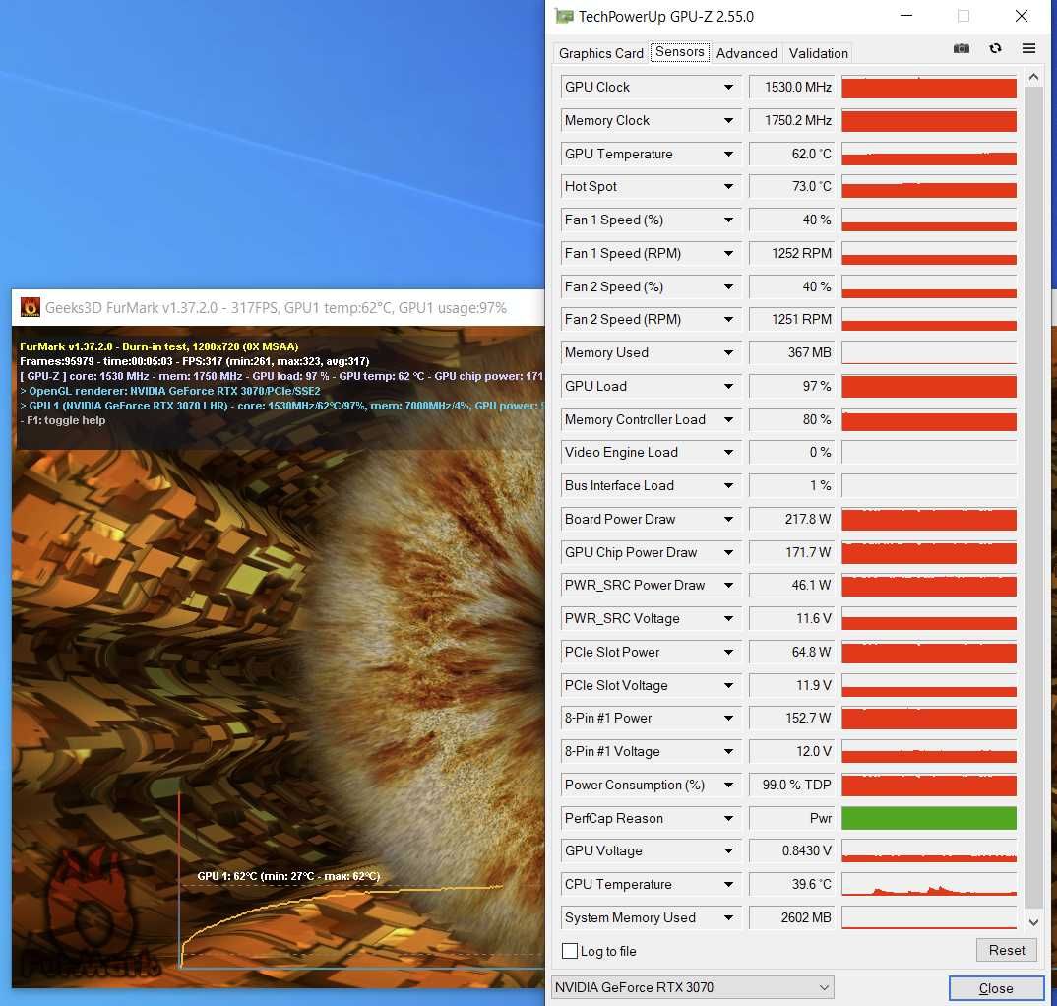Image resolution: width=1057 pixels, height=1006 pixels.
Task: Click the 1252 RPM fan value
Action: tap(792, 254)
